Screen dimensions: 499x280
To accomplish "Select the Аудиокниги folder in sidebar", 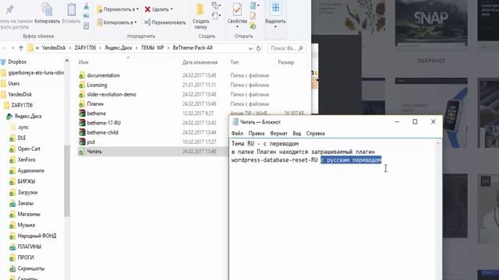I will 30,170.
